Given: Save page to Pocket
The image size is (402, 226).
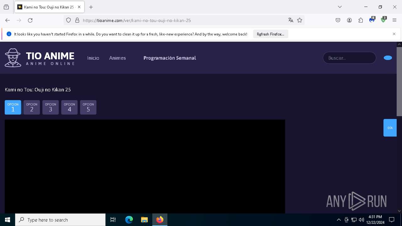Looking at the screenshot, I should [x=338, y=20].
